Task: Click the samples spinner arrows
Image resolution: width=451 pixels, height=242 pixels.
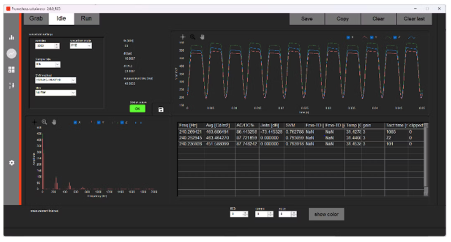Action: 57,46
